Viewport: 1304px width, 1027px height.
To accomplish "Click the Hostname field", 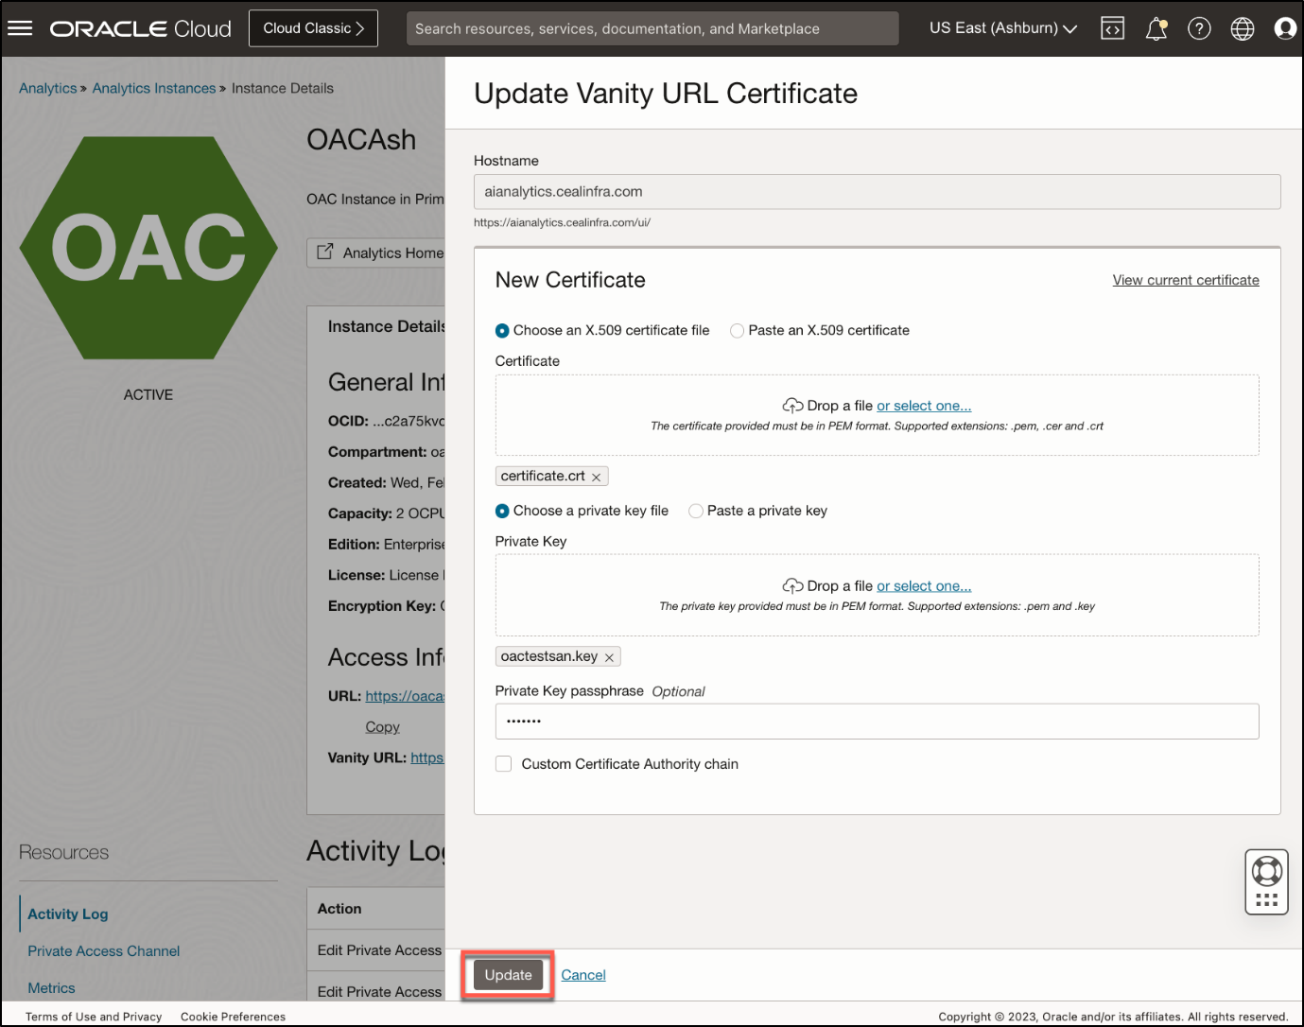I will point(877,192).
